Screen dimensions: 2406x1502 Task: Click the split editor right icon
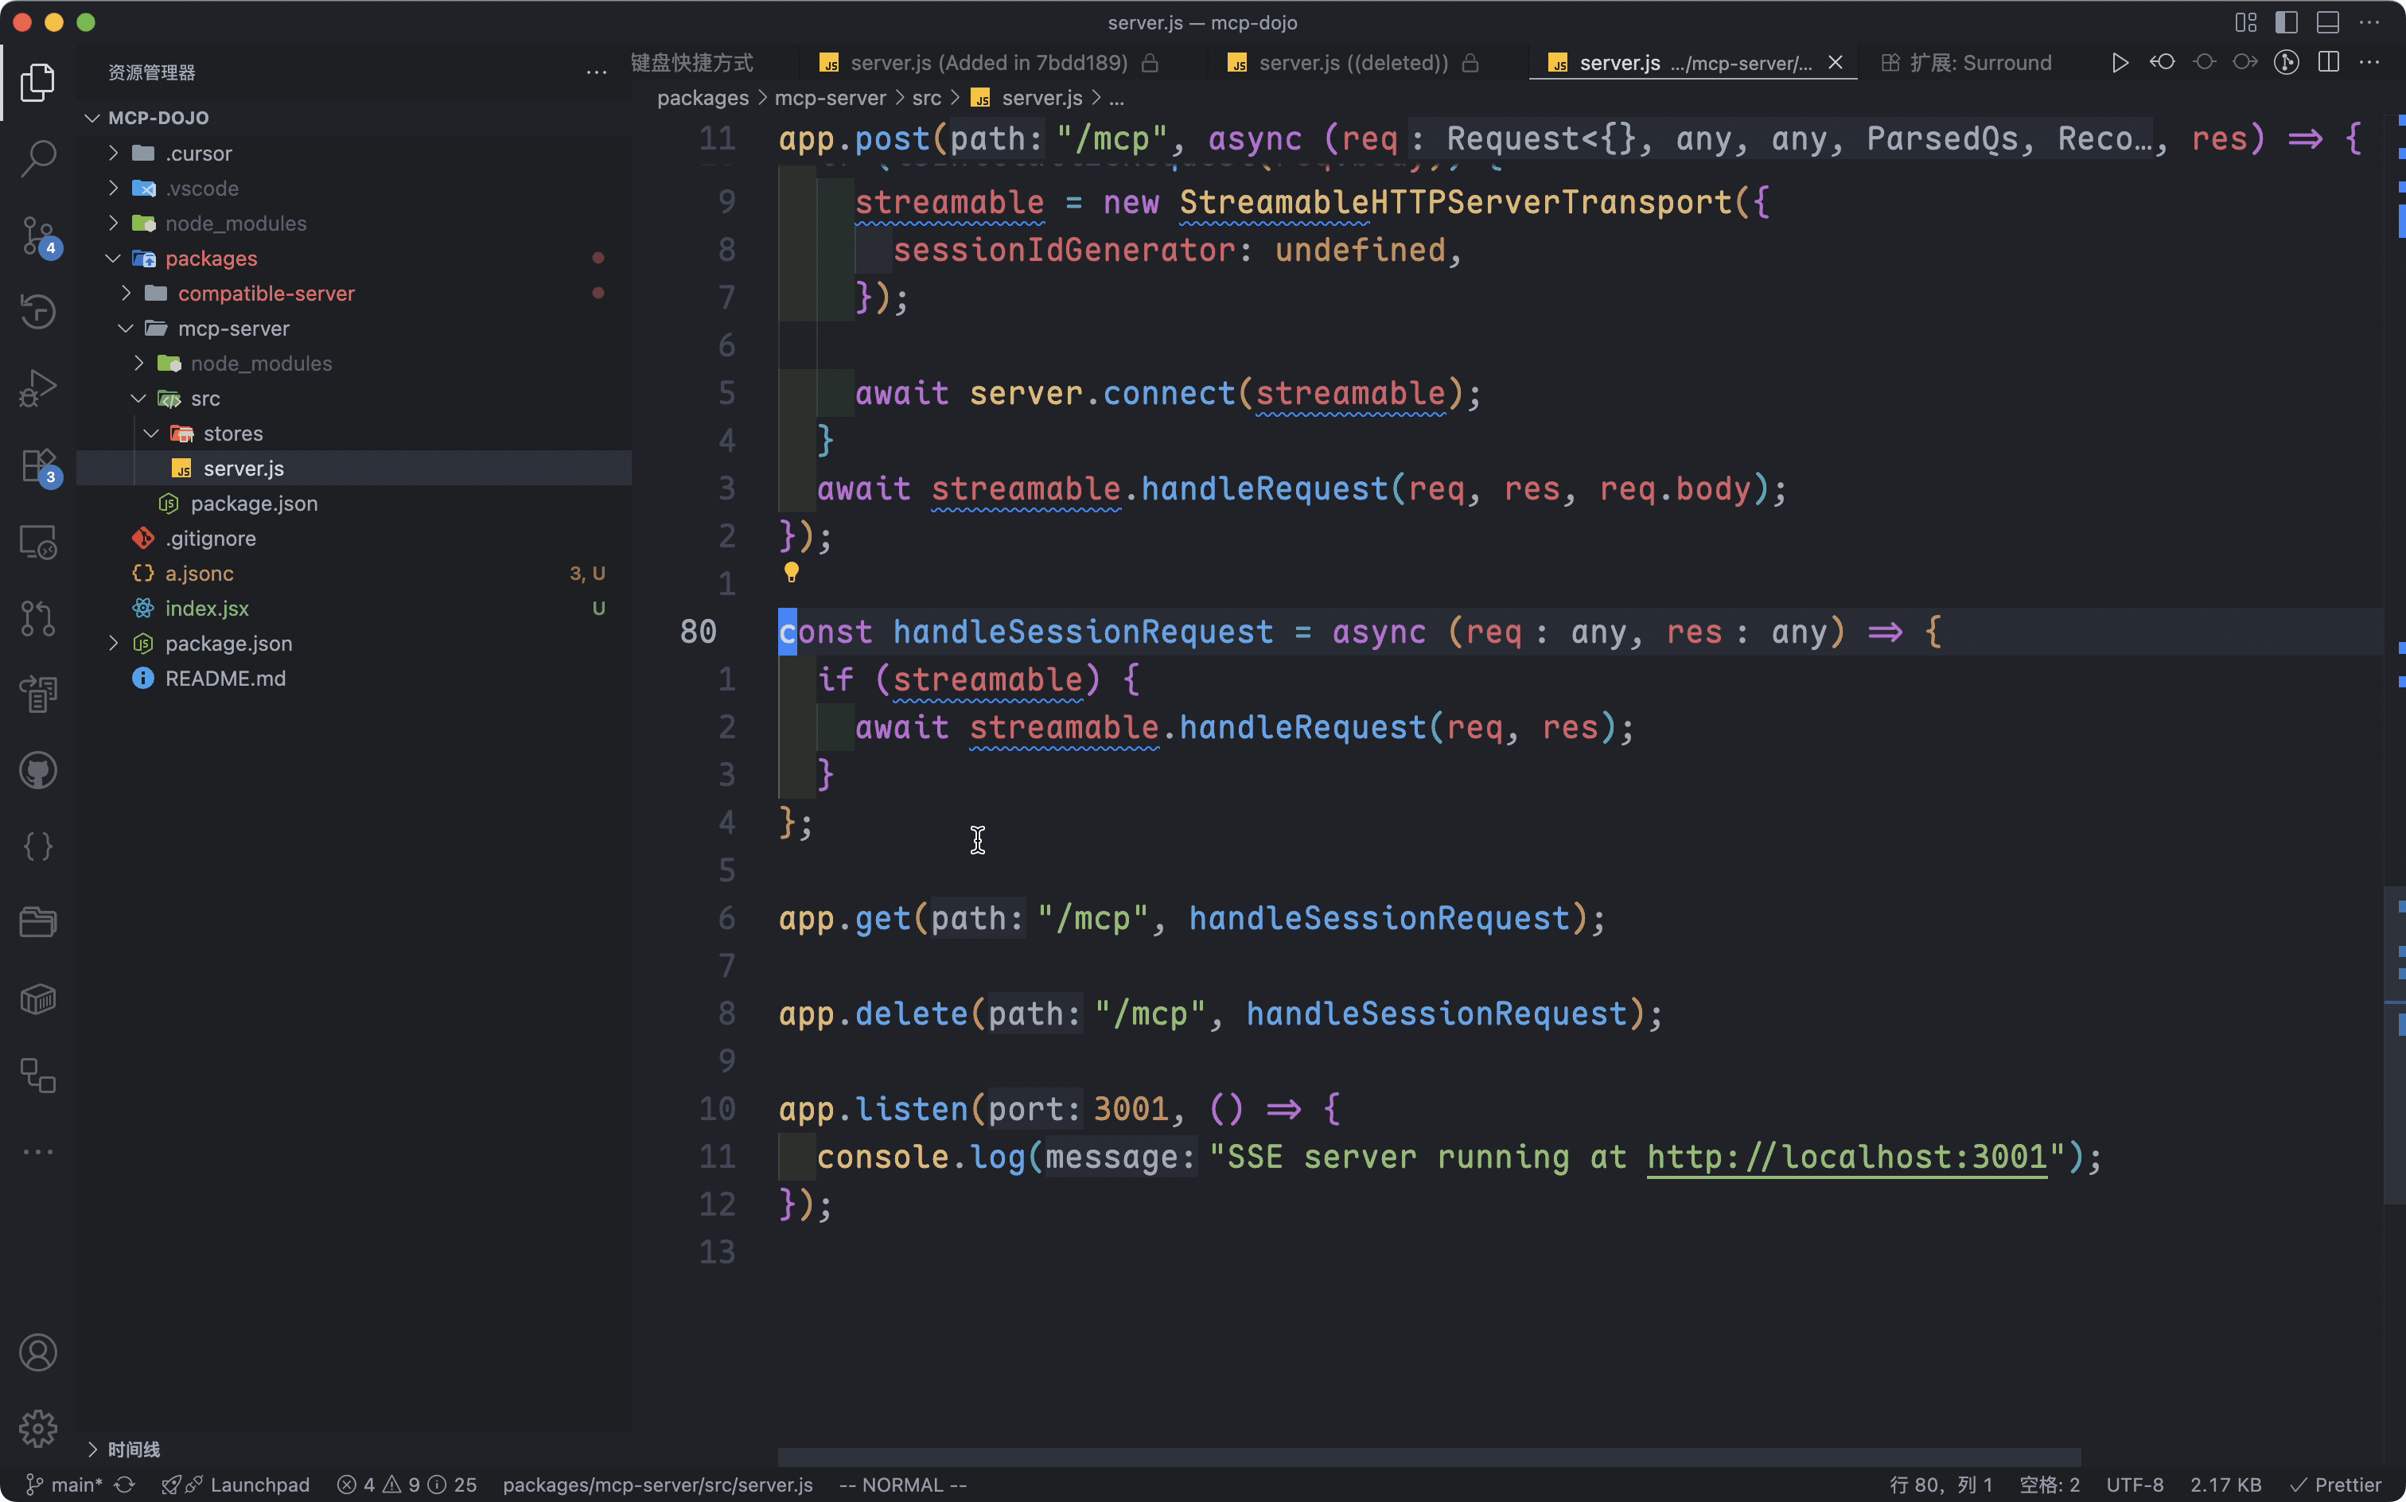pos(2327,63)
